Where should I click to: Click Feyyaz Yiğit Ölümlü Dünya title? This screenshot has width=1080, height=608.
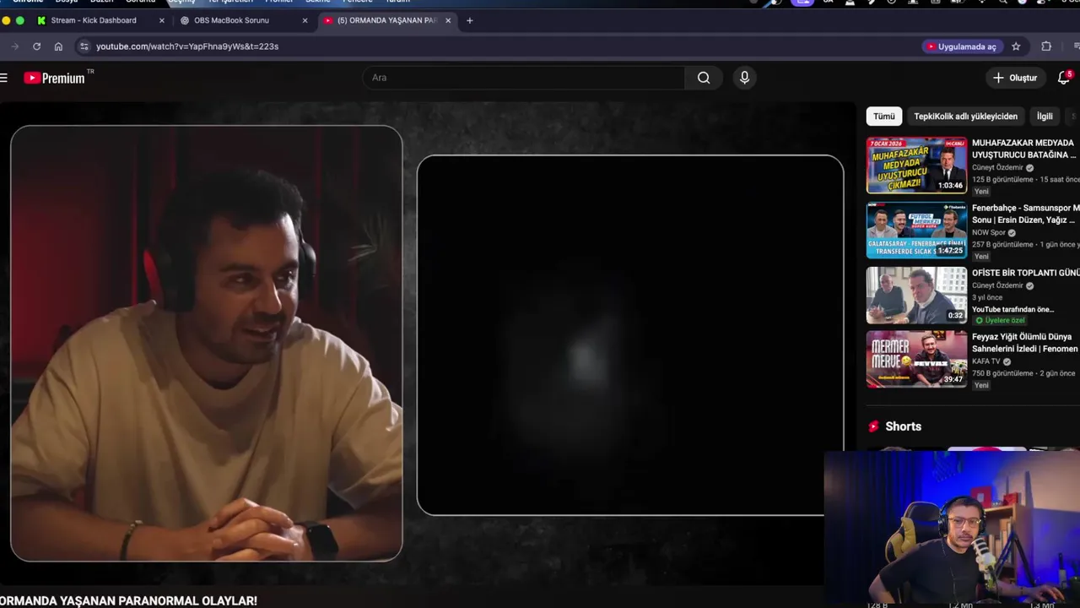click(x=1024, y=342)
